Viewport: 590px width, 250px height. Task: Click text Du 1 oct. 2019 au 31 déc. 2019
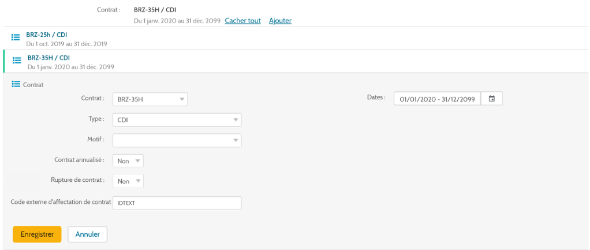(x=66, y=44)
